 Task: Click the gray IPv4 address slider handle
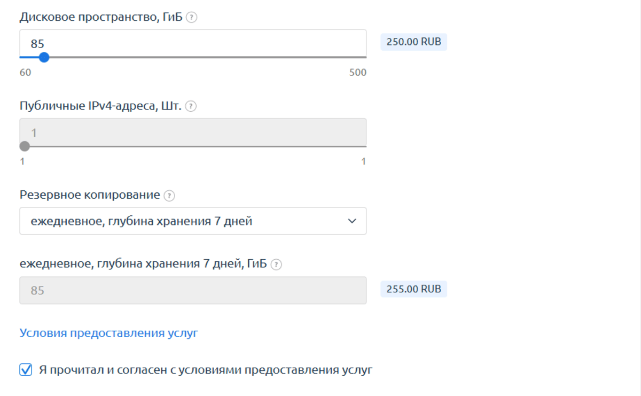point(25,146)
